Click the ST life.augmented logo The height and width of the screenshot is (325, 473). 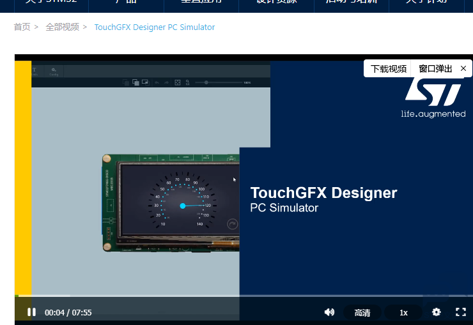(x=433, y=98)
